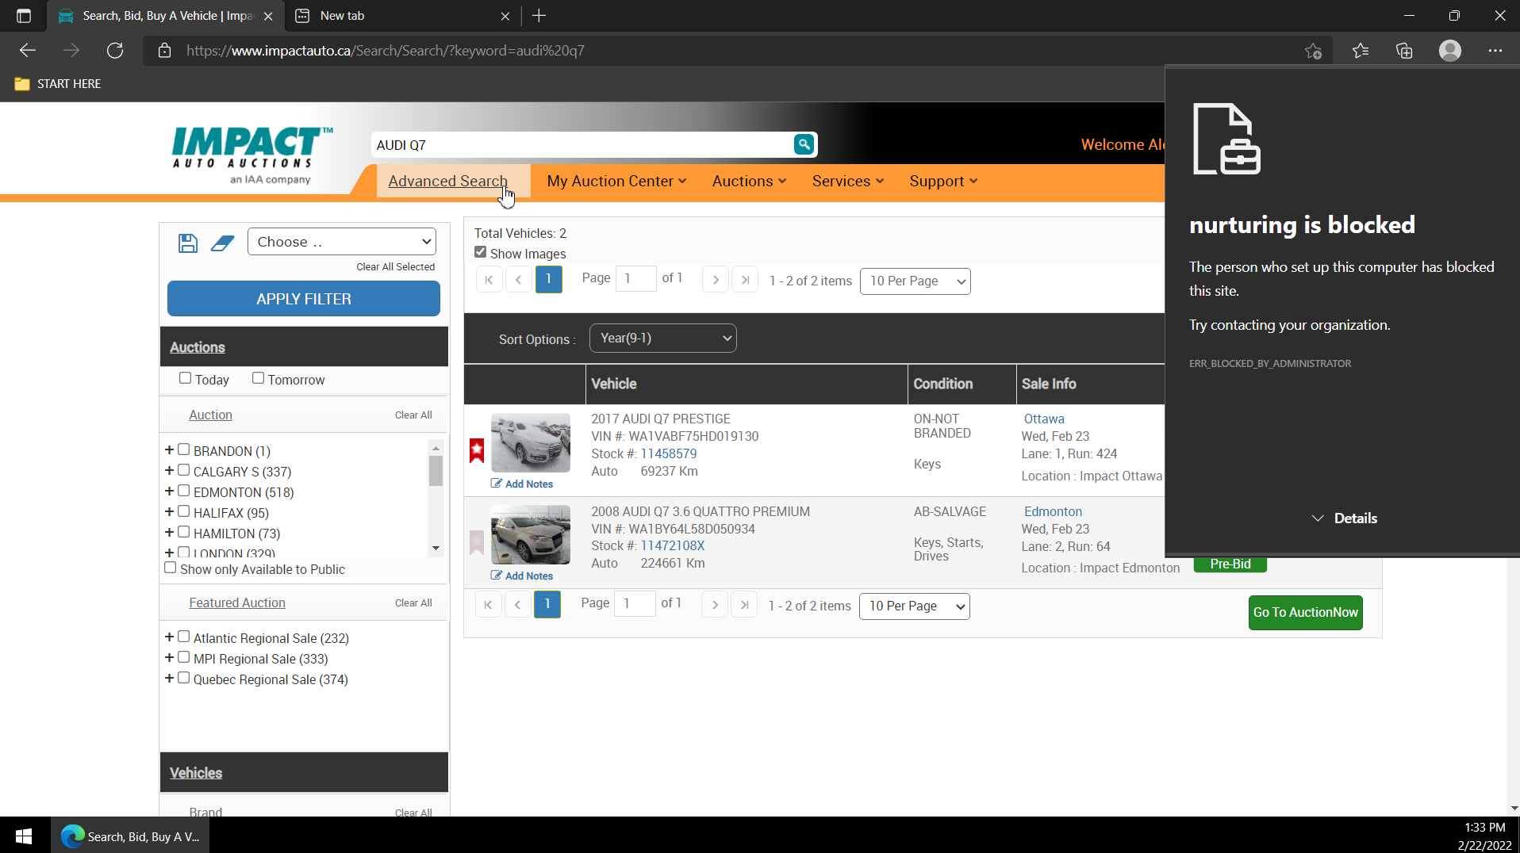Check the EDMONTON (518) auction checkbox
Viewport: 1520px width, 853px height.
(184, 491)
